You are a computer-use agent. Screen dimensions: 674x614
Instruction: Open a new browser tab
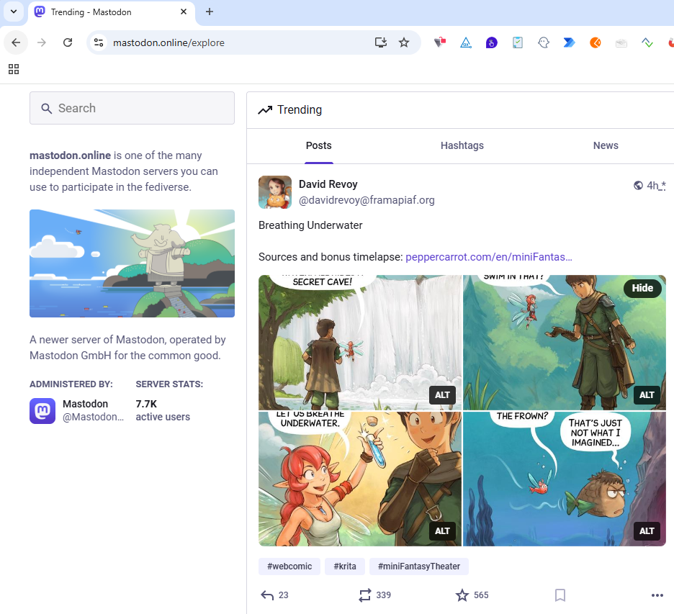(x=210, y=12)
